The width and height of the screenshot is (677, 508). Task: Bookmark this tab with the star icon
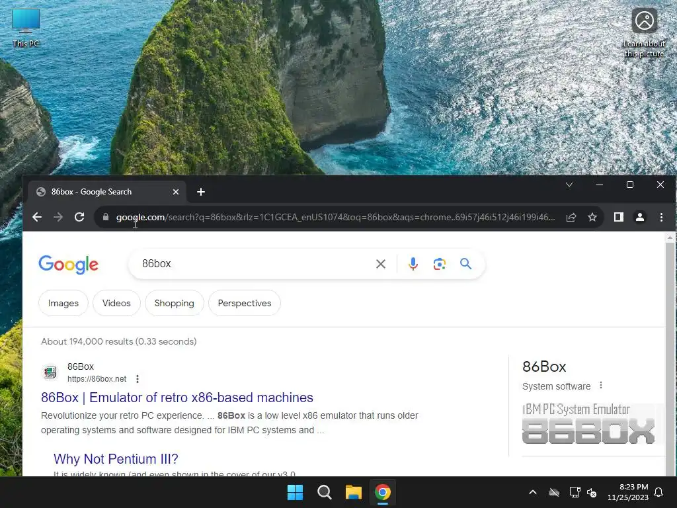click(592, 217)
